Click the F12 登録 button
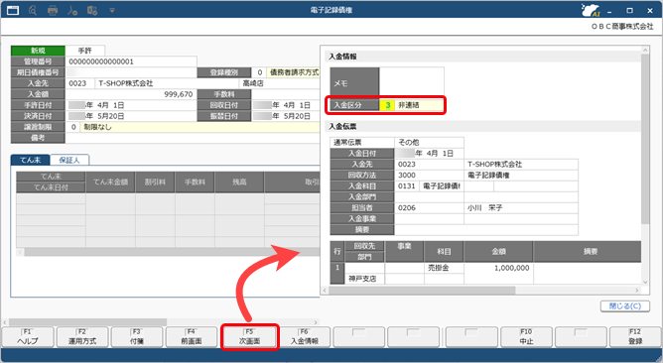This screenshot has width=663, height=363. tap(635, 337)
